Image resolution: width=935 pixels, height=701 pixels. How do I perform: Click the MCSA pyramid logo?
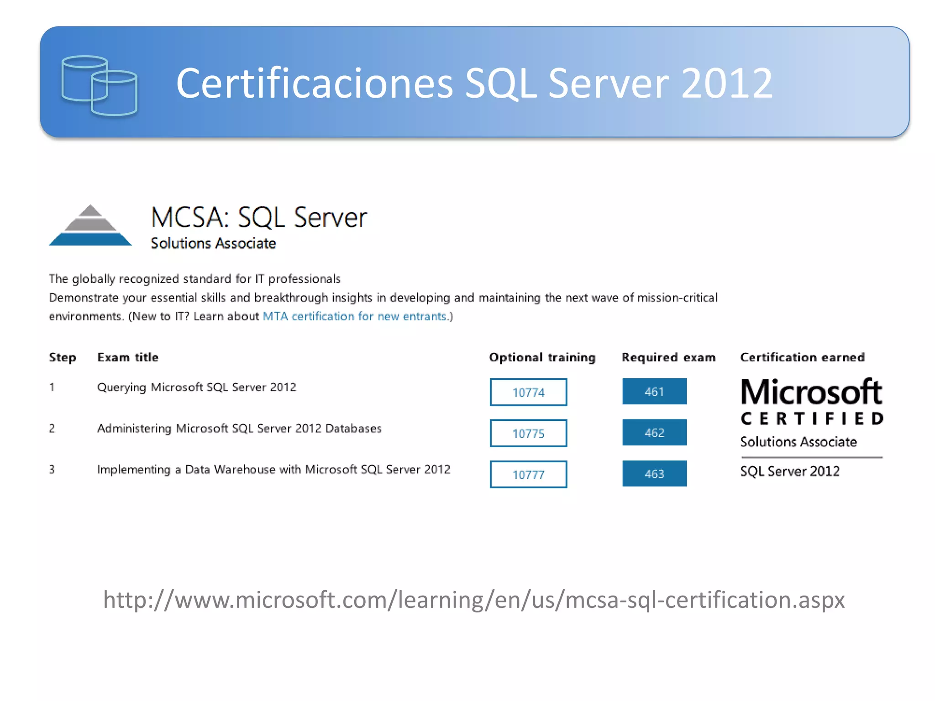tap(90, 225)
